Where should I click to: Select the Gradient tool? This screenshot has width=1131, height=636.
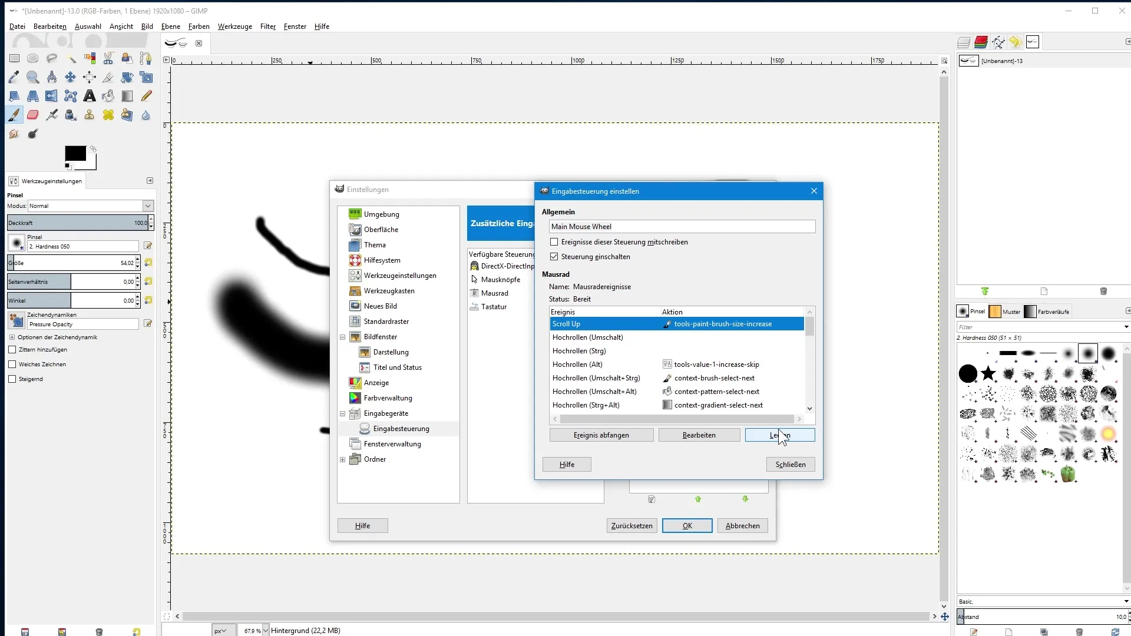coord(127,96)
